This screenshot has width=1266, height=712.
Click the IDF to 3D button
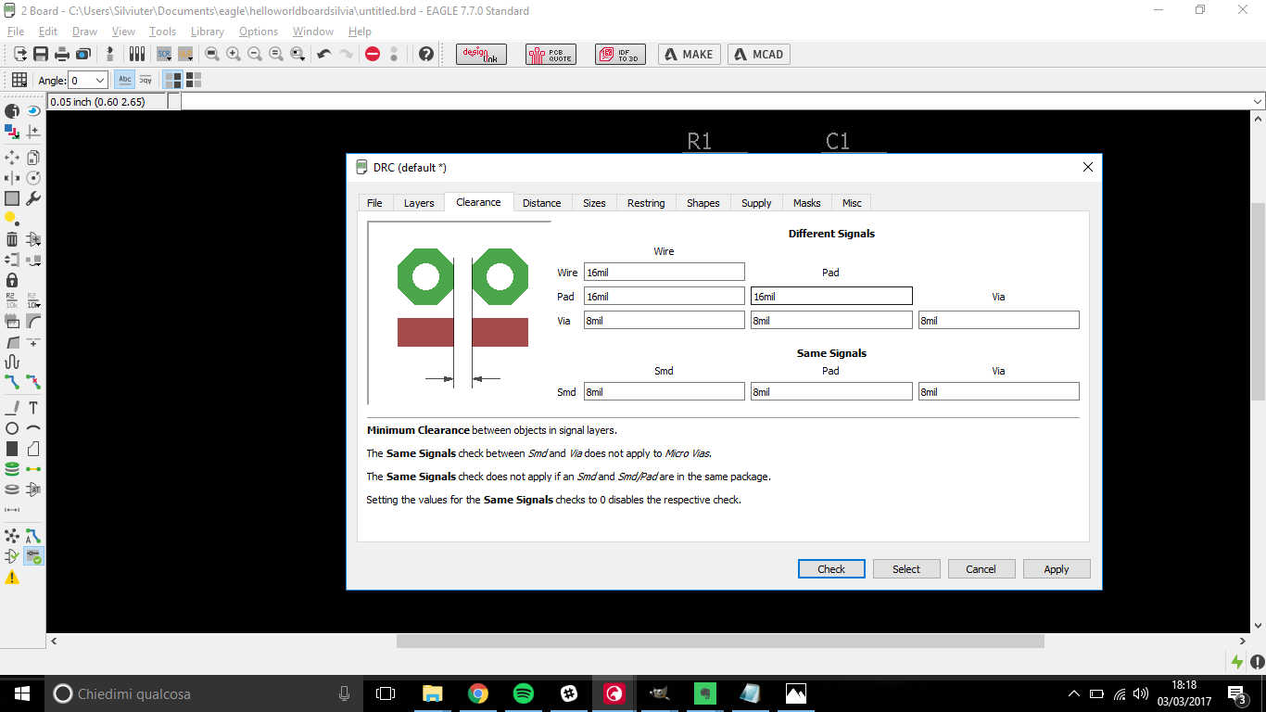point(620,54)
